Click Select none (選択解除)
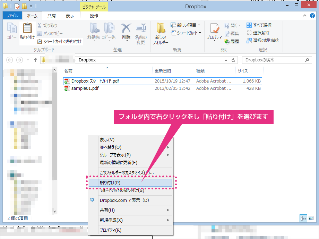The image size is (319, 239). [258, 33]
